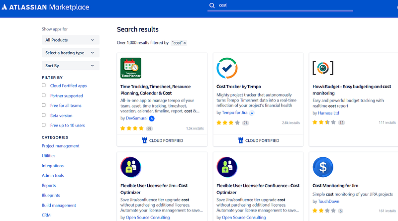Check Free up to 10 users filter
The width and height of the screenshot is (398, 221).
point(44,125)
